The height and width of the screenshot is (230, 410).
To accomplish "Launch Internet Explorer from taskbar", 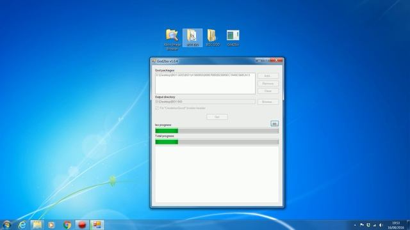I will tap(22, 225).
